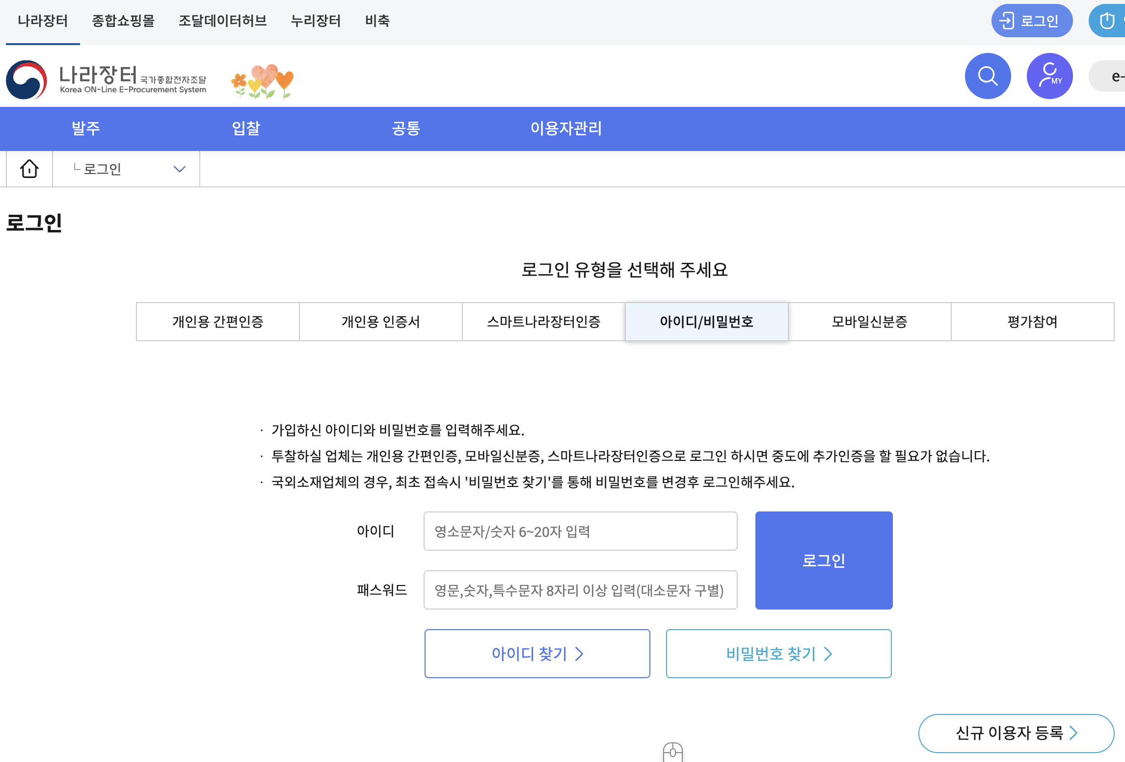This screenshot has width=1125, height=762.
Task: Click the flower hearts banner image
Action: 262,81
